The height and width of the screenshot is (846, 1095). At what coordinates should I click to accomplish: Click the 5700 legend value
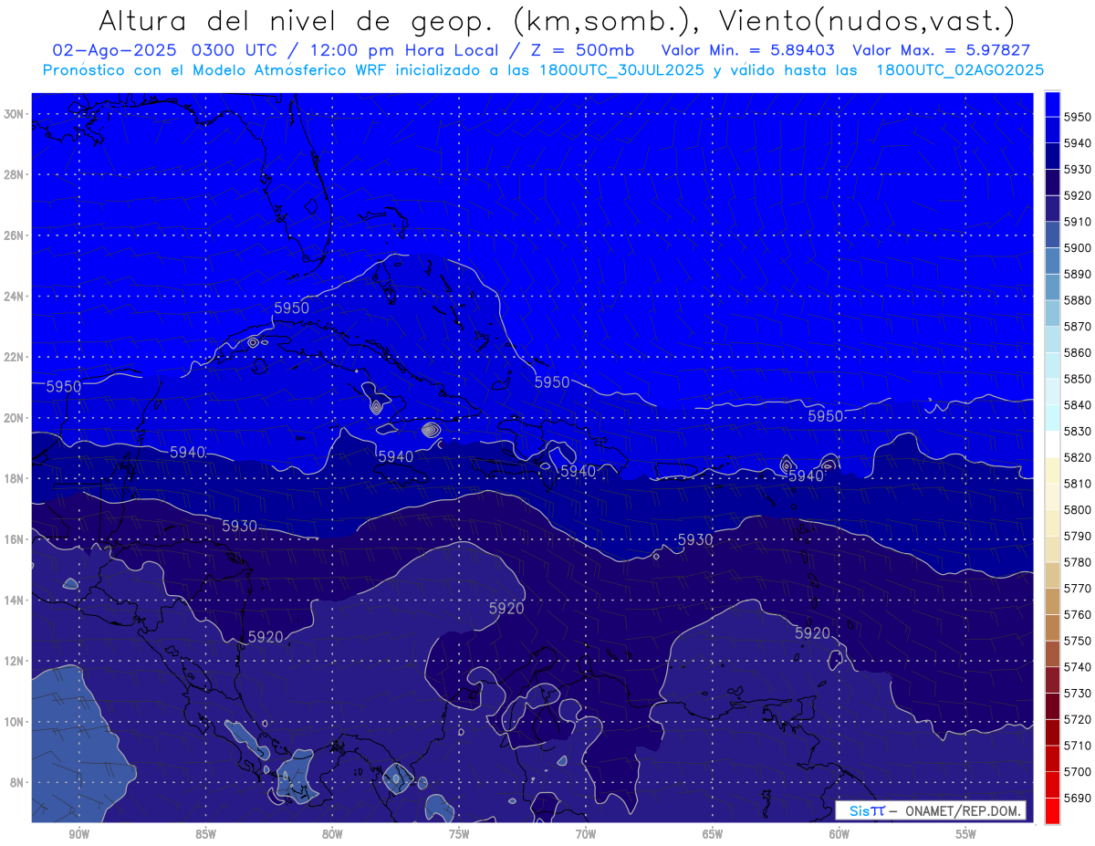click(1077, 771)
